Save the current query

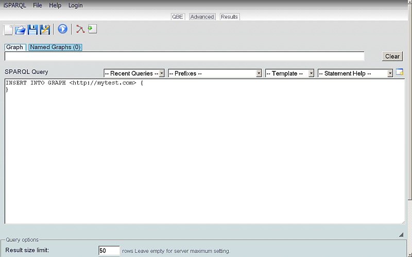32,29
